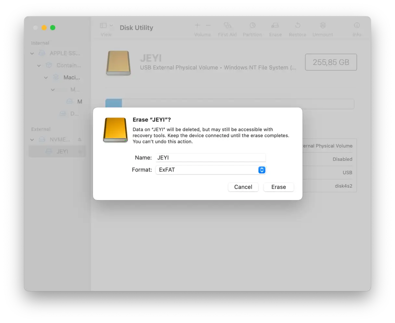Click the Partition toolbar icon

click(x=252, y=26)
